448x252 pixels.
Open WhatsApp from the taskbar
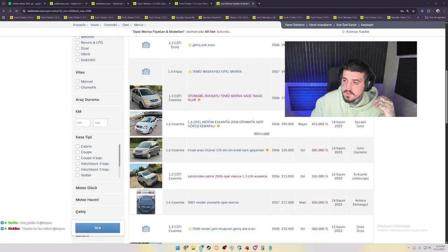tap(201, 248)
